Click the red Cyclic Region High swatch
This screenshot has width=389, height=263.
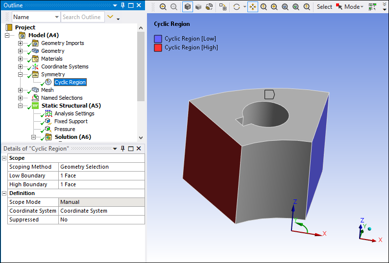(158, 47)
